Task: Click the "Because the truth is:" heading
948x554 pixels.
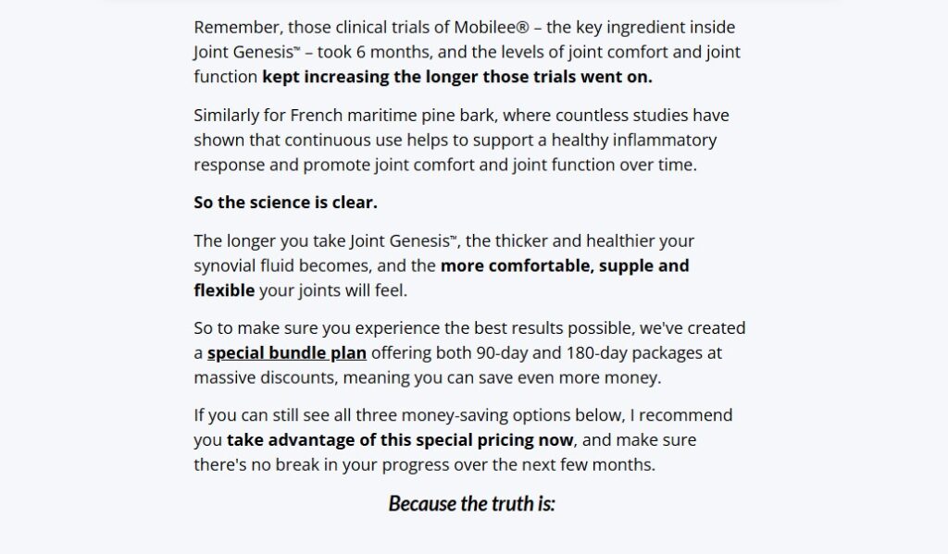Action: click(471, 504)
